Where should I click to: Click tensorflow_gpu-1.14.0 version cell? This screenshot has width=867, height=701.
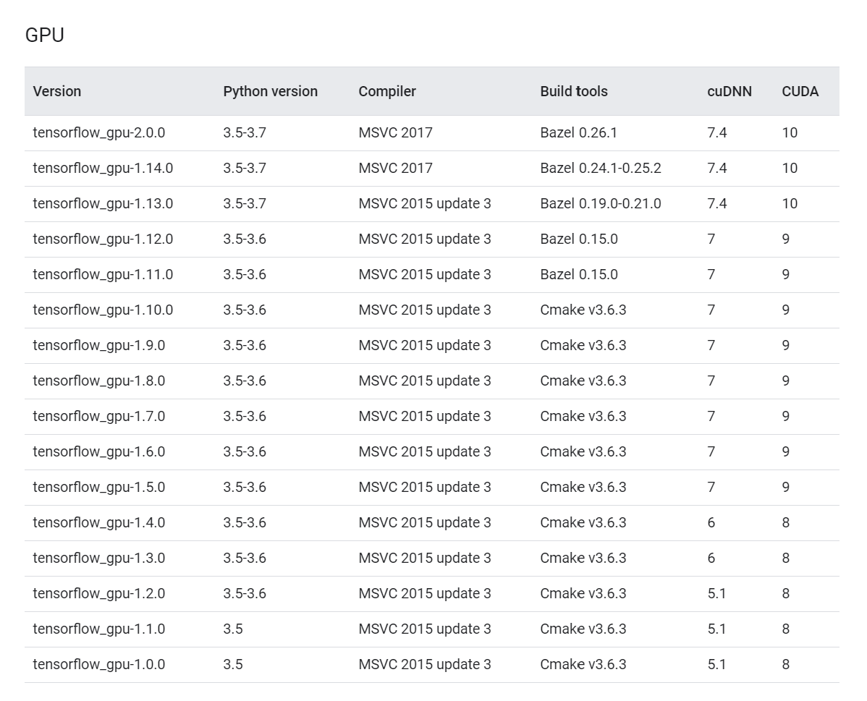tap(103, 168)
